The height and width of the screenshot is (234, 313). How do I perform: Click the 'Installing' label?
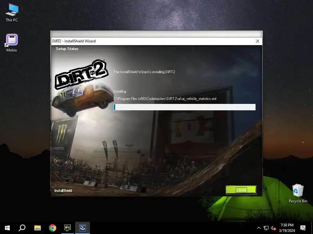pos(120,91)
